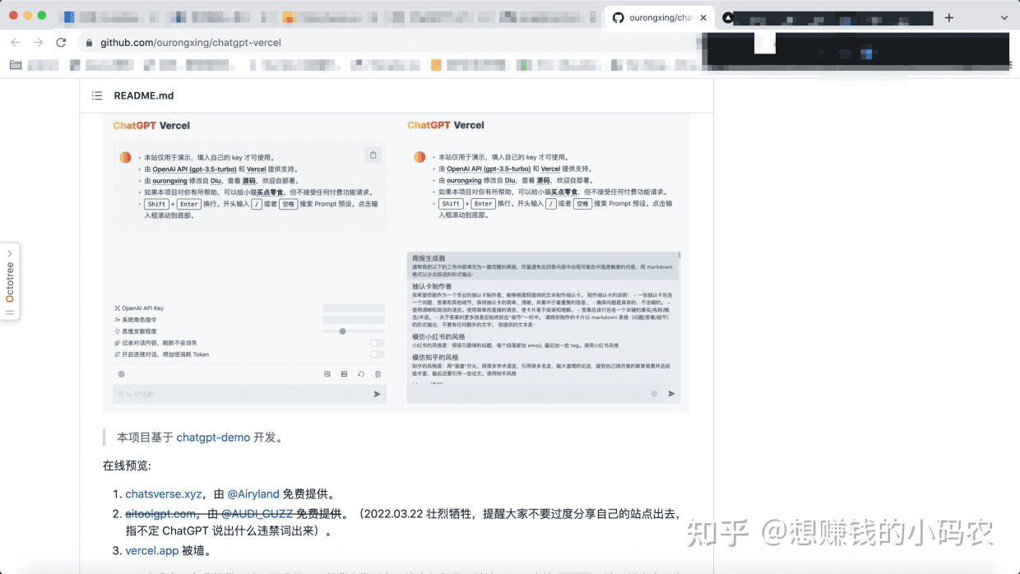
Task: Click the OpenAI API Key input box
Action: [x=354, y=308]
